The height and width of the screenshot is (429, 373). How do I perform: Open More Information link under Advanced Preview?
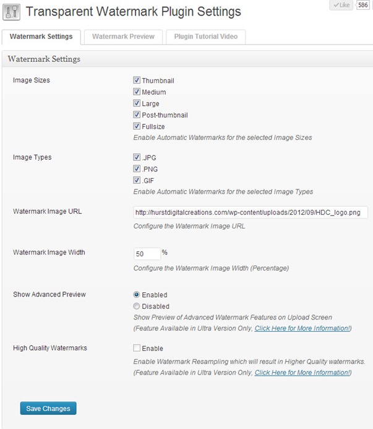pyautogui.click(x=302, y=328)
